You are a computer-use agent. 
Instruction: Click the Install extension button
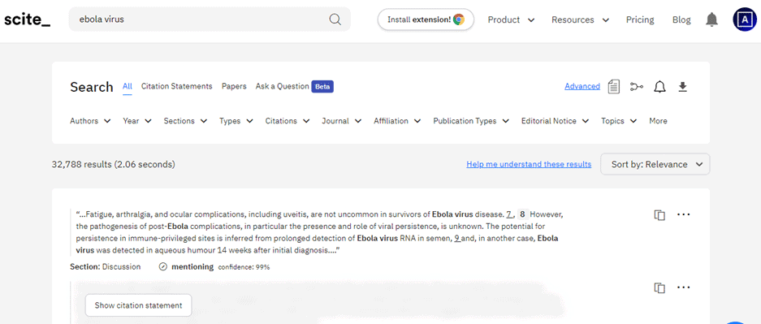click(426, 19)
